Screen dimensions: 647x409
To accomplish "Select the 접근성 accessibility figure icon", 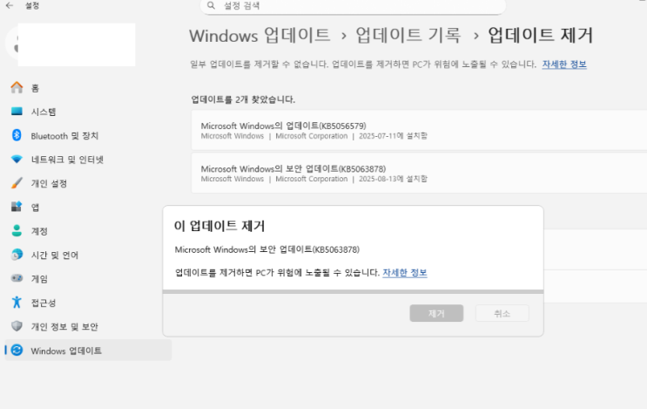I will coord(17,302).
